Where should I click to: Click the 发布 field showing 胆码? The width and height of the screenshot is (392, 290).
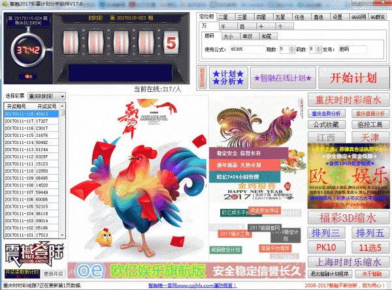(352, 50)
